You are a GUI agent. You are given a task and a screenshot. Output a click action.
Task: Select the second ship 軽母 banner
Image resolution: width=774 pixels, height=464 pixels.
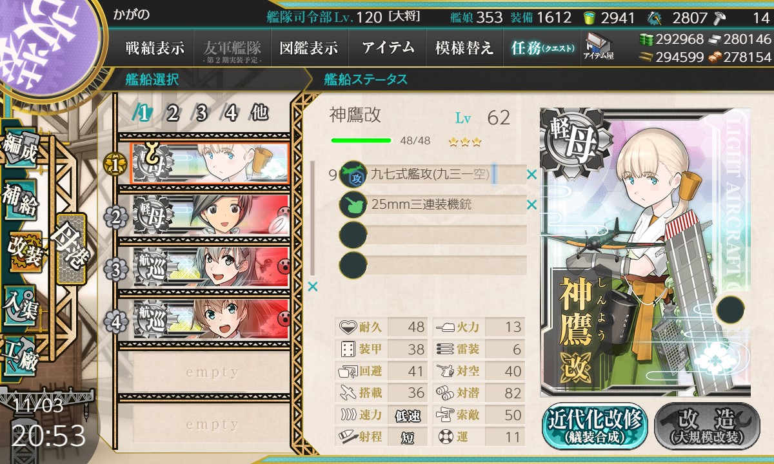(210, 216)
